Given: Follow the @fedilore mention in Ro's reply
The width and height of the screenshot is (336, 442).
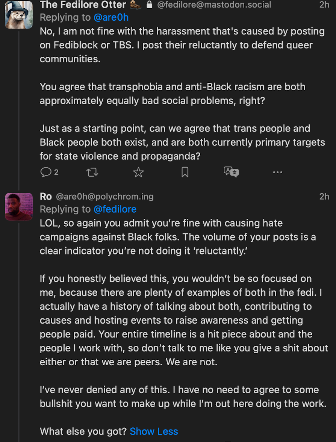Looking at the screenshot, I should click(115, 209).
